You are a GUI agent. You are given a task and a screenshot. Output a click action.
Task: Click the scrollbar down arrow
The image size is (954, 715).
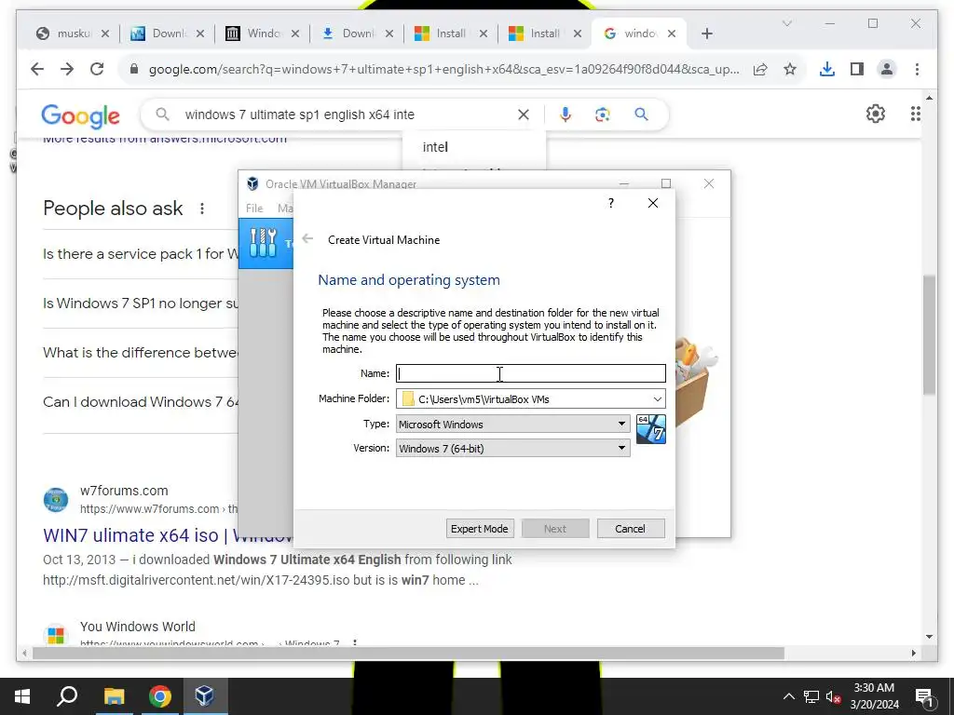tap(929, 637)
